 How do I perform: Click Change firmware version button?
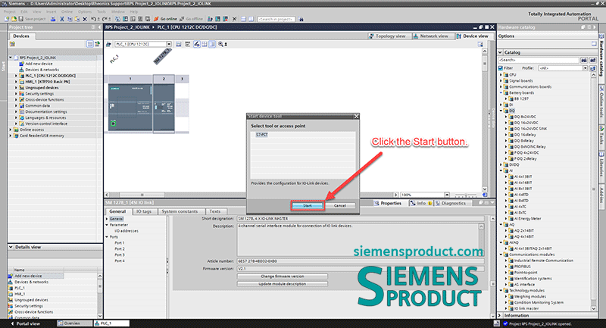tap(282, 276)
